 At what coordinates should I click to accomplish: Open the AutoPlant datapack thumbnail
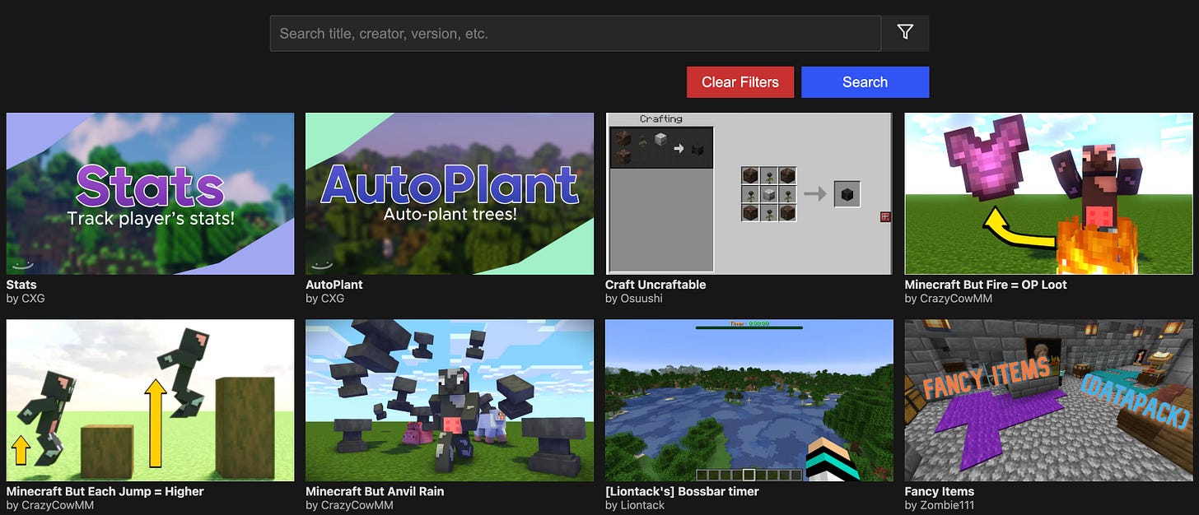click(450, 193)
